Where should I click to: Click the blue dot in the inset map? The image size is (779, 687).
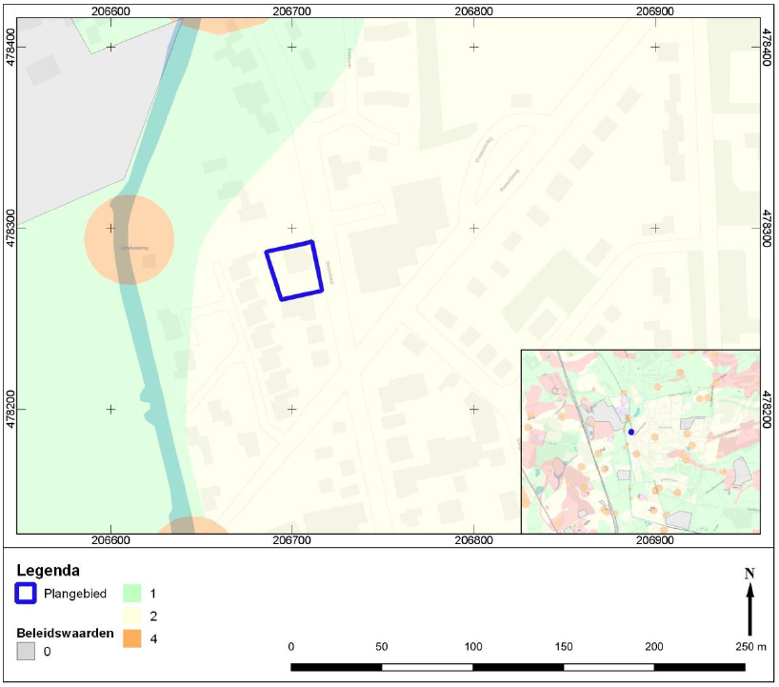tap(630, 432)
